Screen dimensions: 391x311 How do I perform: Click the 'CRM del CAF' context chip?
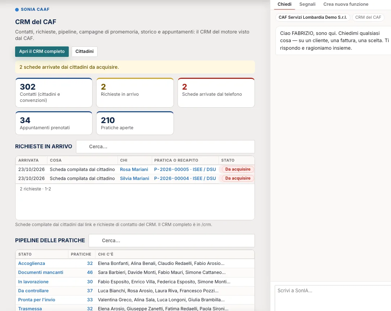point(368,17)
